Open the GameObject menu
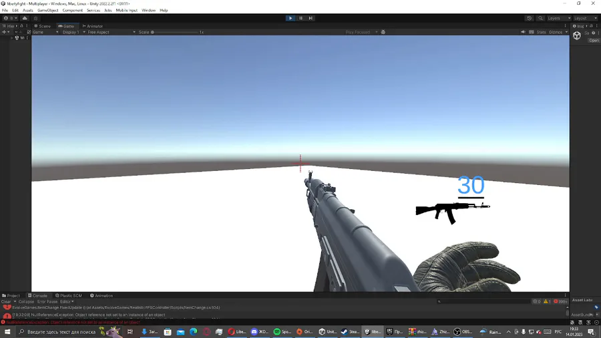The width and height of the screenshot is (601, 338). [48, 10]
